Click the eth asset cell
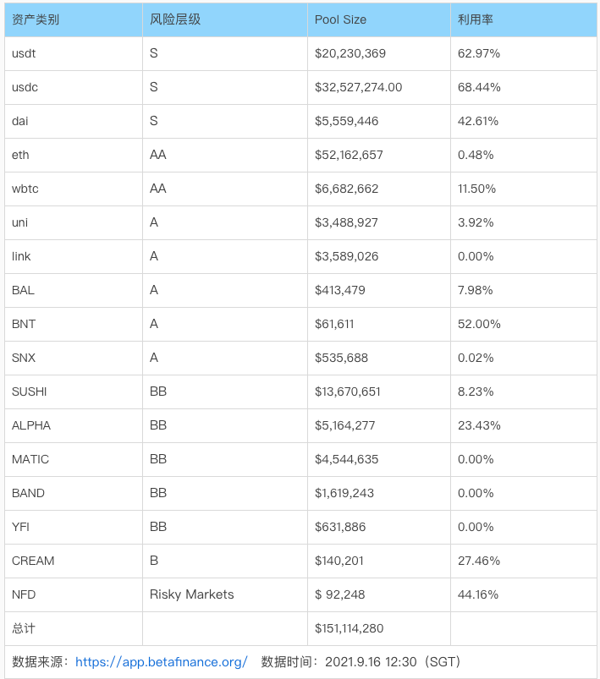The width and height of the screenshot is (600, 679). tap(20, 155)
